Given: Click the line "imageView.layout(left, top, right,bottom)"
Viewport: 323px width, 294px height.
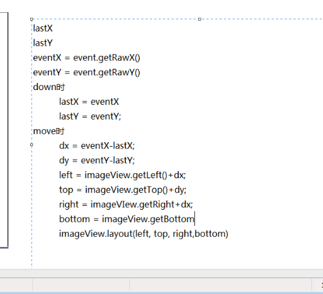Looking at the screenshot, I should pyautogui.click(x=143, y=234).
